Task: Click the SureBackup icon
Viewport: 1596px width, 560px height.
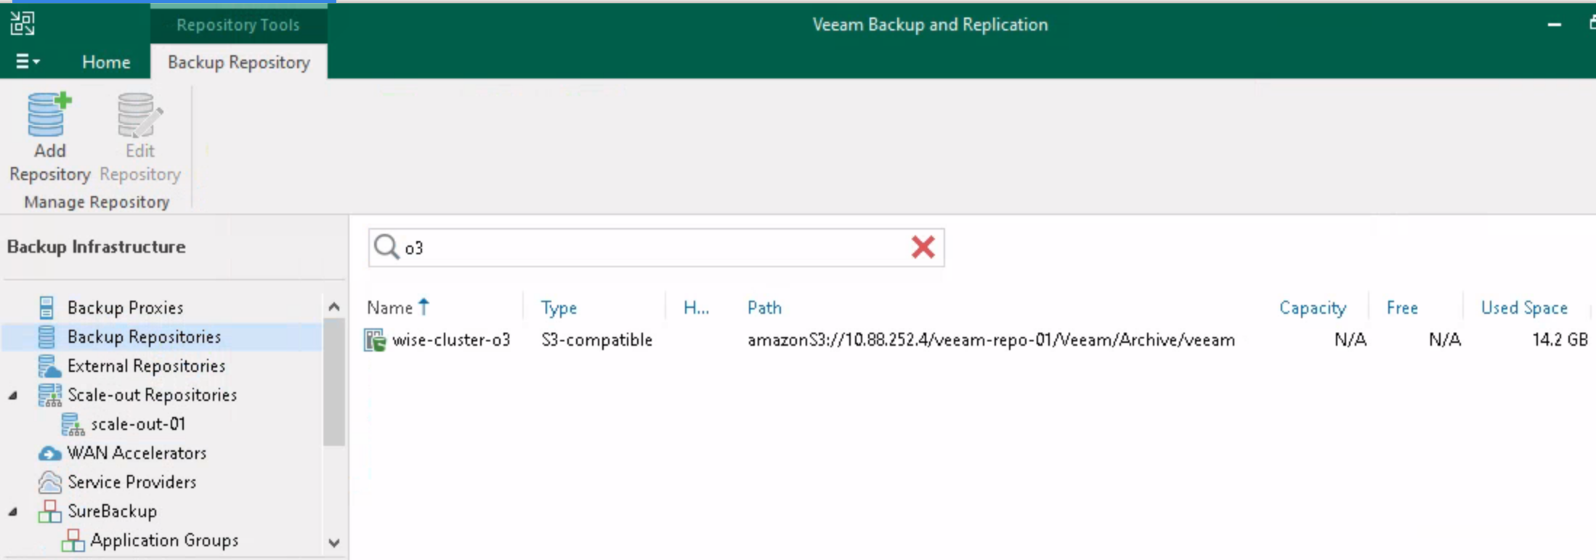Action: click(x=49, y=511)
